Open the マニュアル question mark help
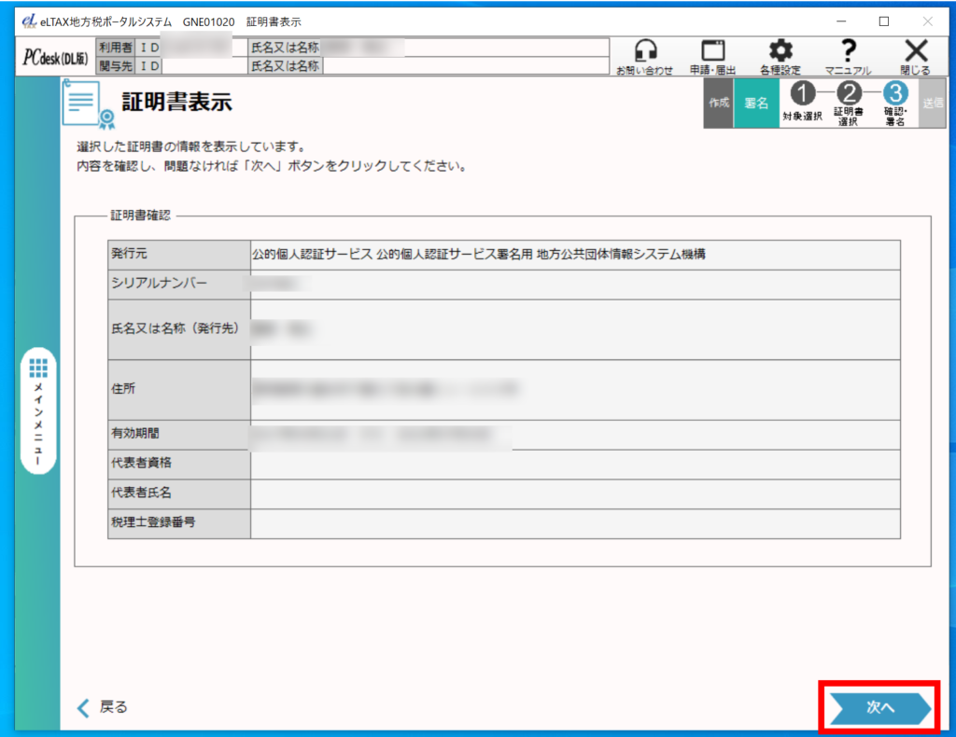The image size is (956, 737). 848,51
